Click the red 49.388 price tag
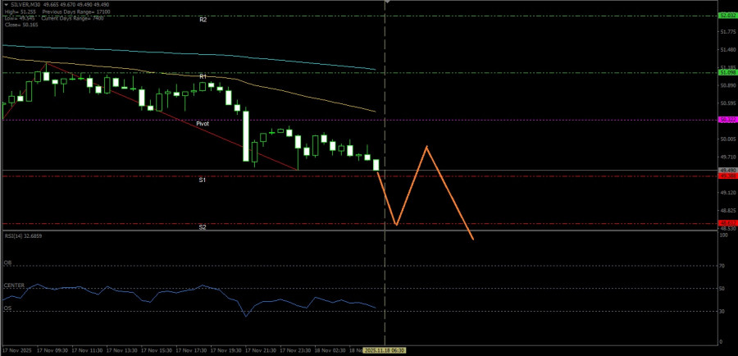 point(727,176)
